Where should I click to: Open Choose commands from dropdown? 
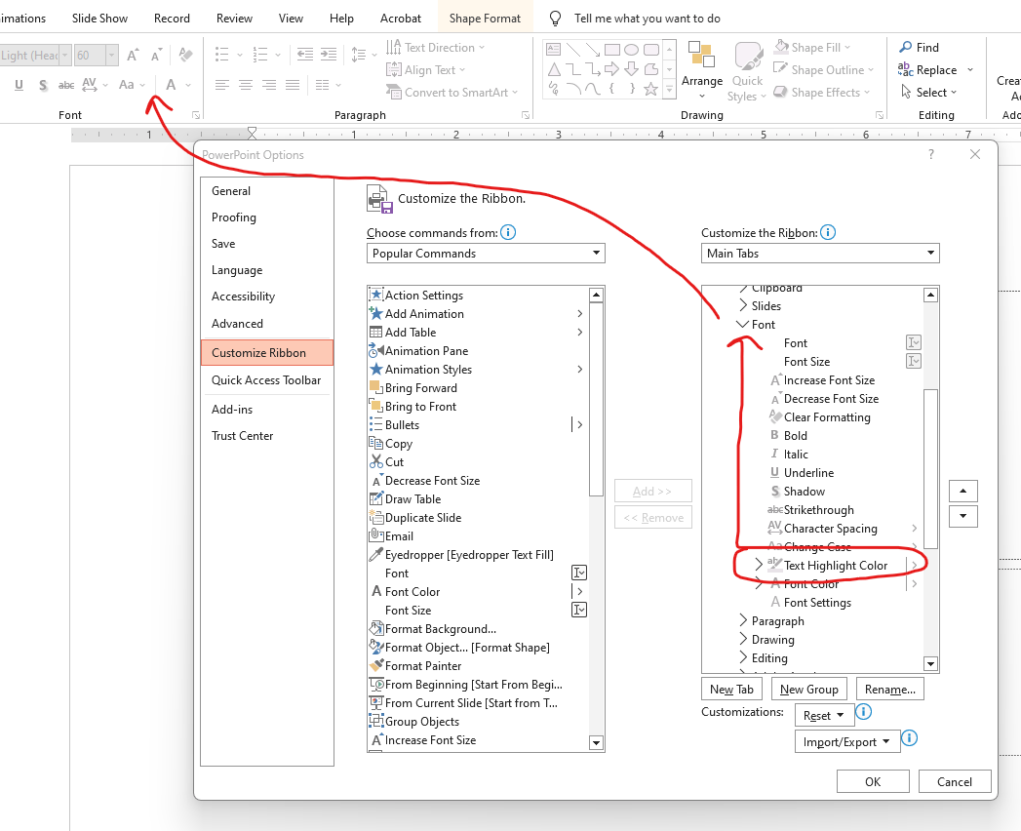click(x=486, y=254)
